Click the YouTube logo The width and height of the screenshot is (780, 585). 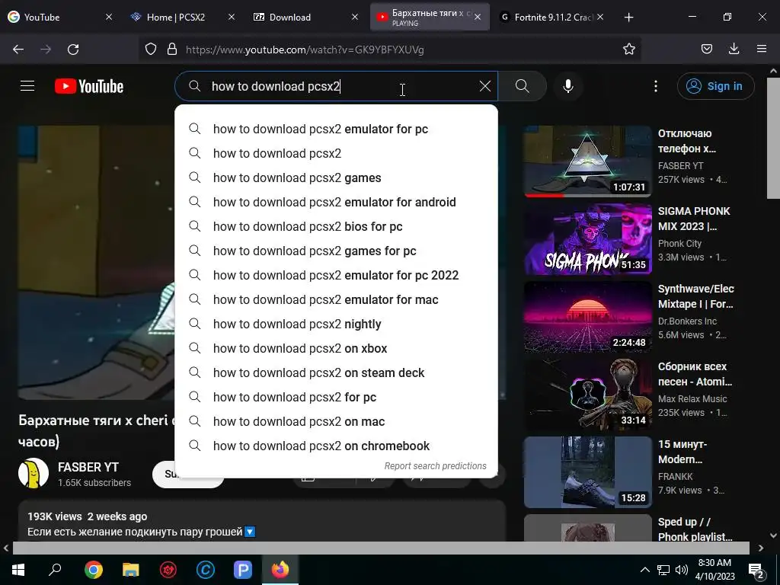(x=89, y=86)
